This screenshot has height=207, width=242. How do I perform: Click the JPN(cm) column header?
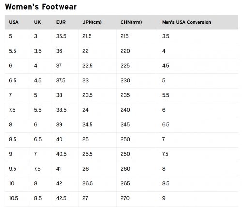pyautogui.click(x=92, y=22)
